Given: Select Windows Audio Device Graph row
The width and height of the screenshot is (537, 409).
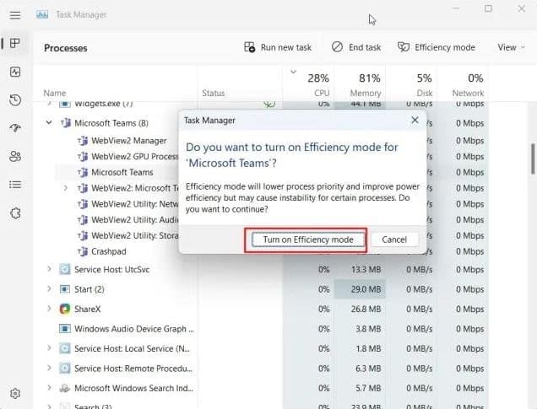Looking at the screenshot, I should pos(134,329).
